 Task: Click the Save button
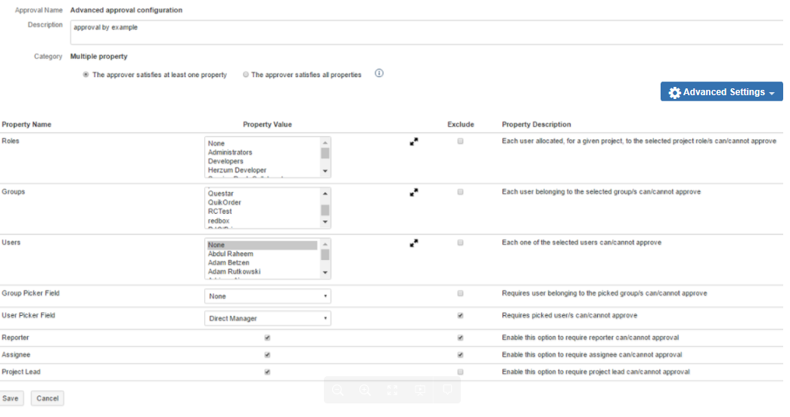[11, 398]
